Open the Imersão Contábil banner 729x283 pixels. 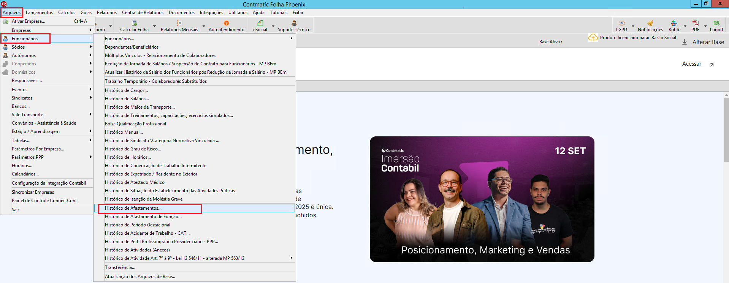[x=482, y=199]
